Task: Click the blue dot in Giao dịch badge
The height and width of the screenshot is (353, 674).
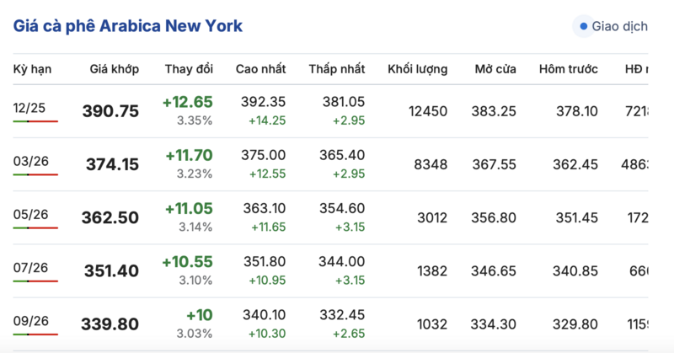Action: click(583, 26)
